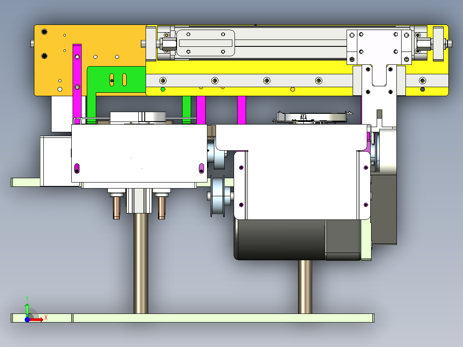This screenshot has height=347, width=463.
Task: Select the left tall brass support column
Action: point(141,263)
